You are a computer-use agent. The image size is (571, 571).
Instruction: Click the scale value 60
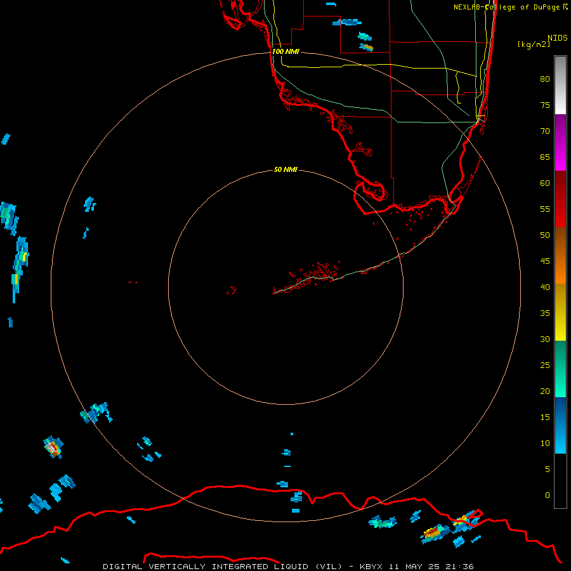pyautogui.click(x=545, y=183)
